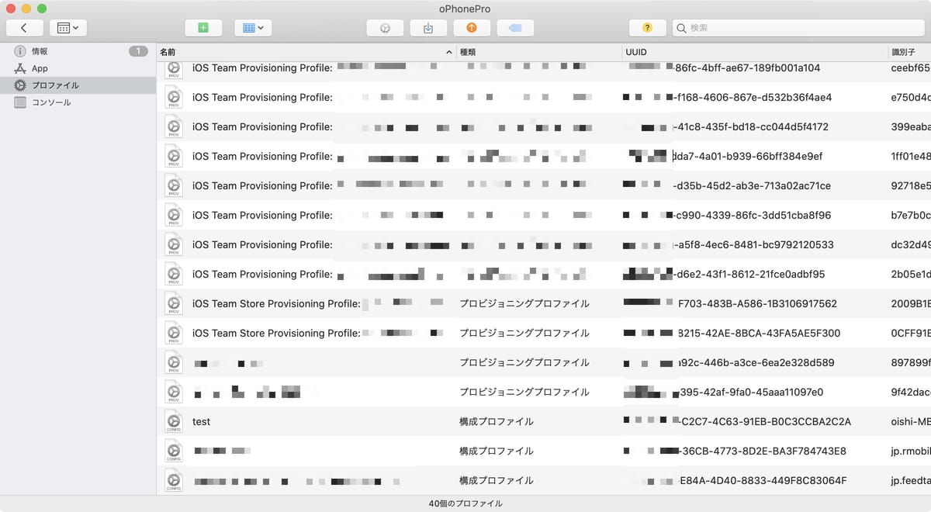The width and height of the screenshot is (931, 512).
Task: Click the orange up-arrow export button
Action: (x=472, y=28)
